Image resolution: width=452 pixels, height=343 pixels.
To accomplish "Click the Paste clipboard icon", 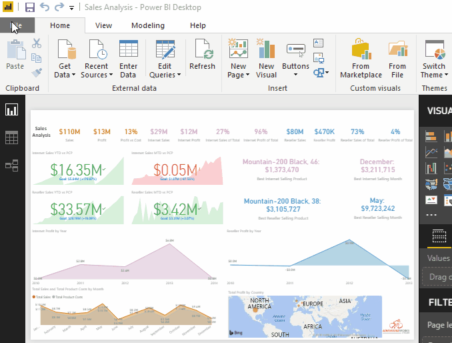I will click(16, 50).
